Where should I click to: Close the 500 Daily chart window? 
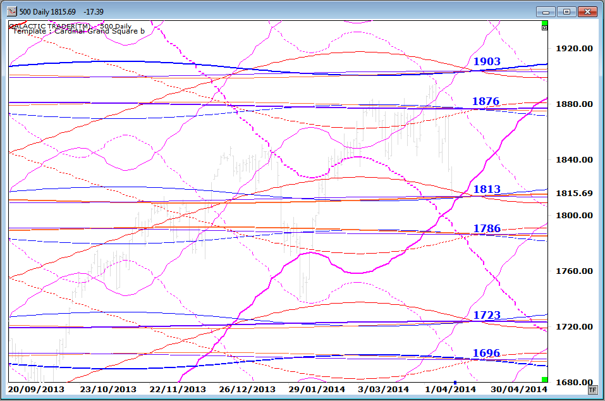tap(587, 12)
